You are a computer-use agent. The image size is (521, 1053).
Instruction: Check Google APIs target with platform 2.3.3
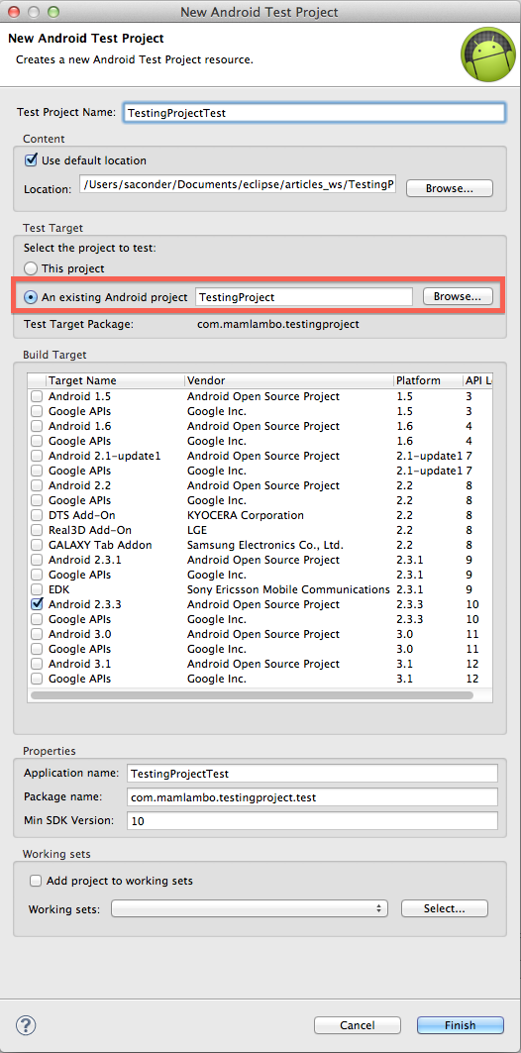click(x=37, y=619)
